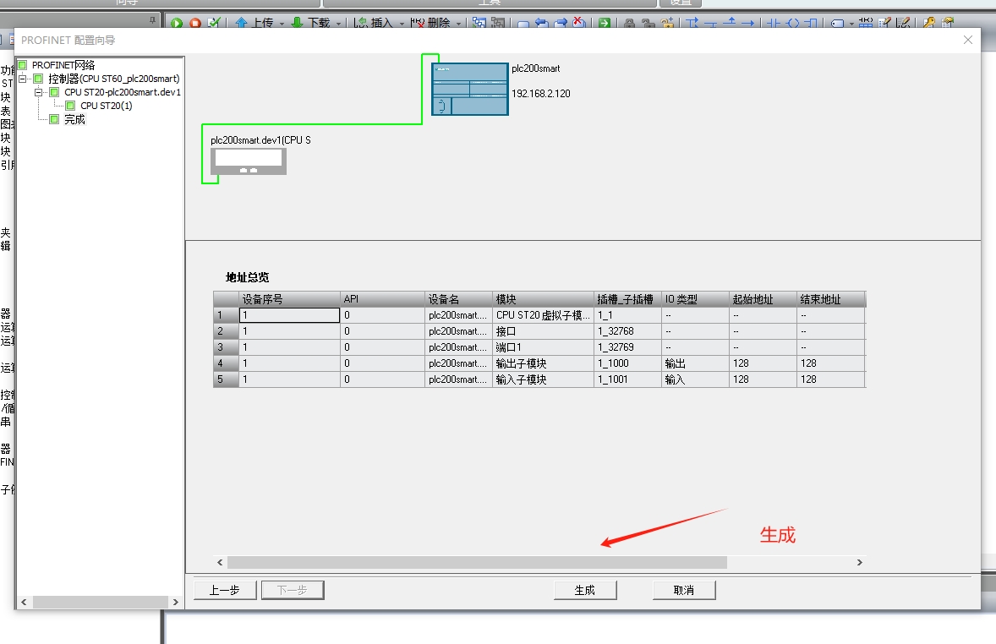This screenshot has height=644, width=996.
Task: Click the green Run PLC toolbar icon
Action: coord(177,23)
